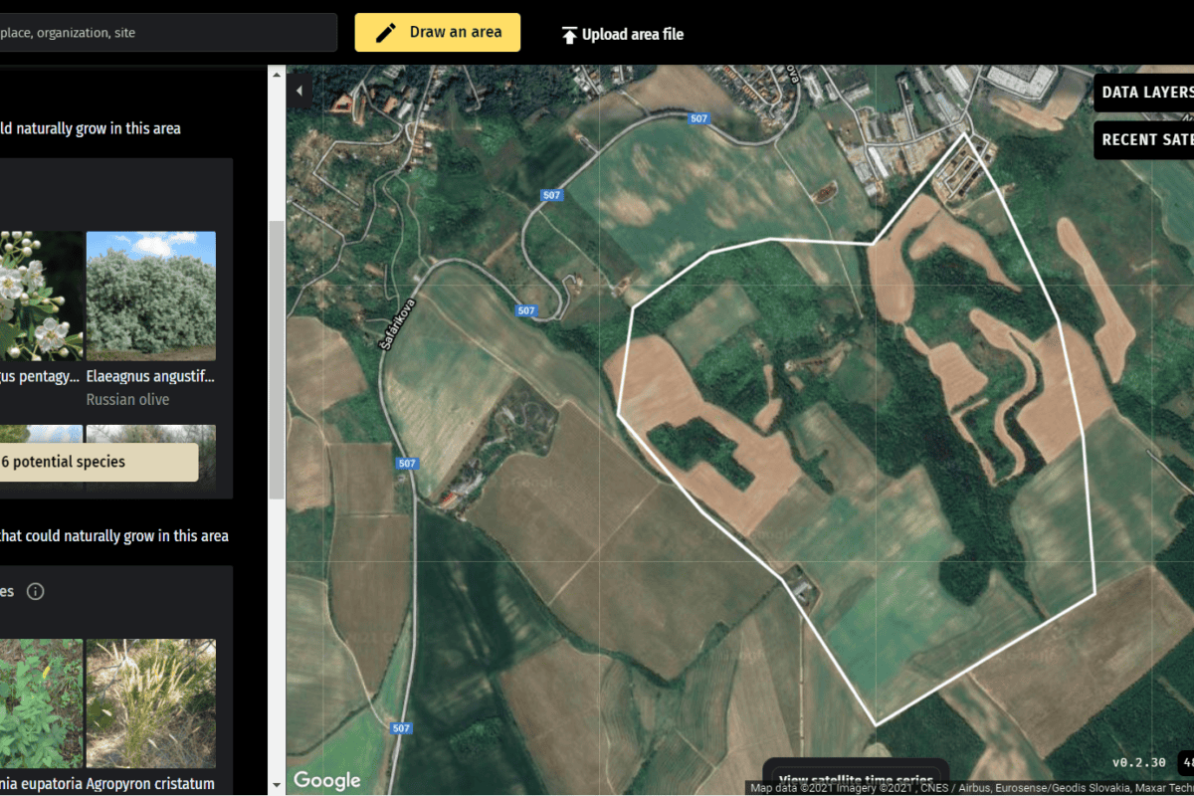Open View satellite time series

pos(856,779)
